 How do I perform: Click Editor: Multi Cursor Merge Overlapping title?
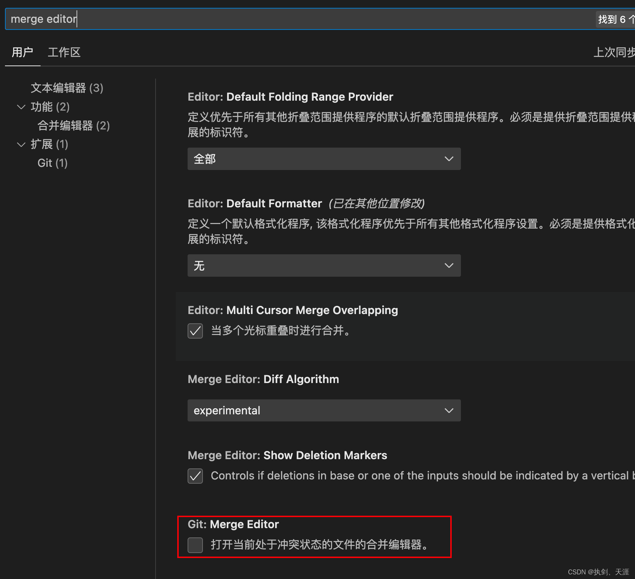pyautogui.click(x=293, y=310)
